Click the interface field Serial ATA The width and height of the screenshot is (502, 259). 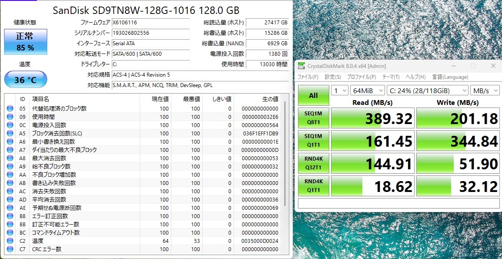click(151, 43)
